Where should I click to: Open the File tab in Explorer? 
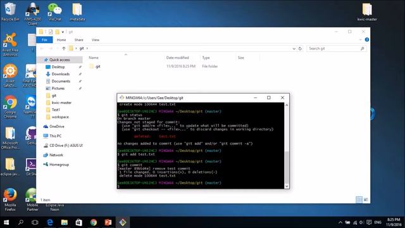click(x=44, y=40)
